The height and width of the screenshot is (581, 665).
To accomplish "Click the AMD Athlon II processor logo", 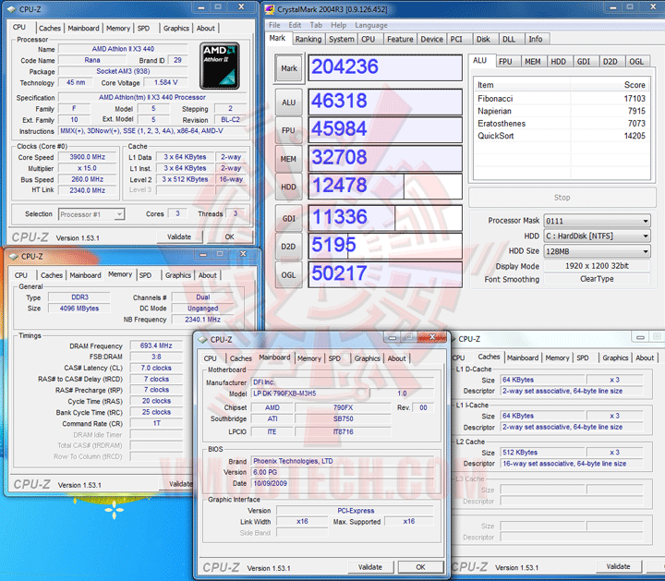I will pos(219,66).
